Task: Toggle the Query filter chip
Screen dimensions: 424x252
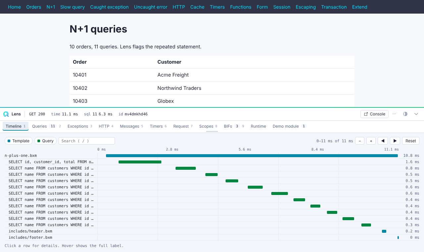Action: point(46,141)
